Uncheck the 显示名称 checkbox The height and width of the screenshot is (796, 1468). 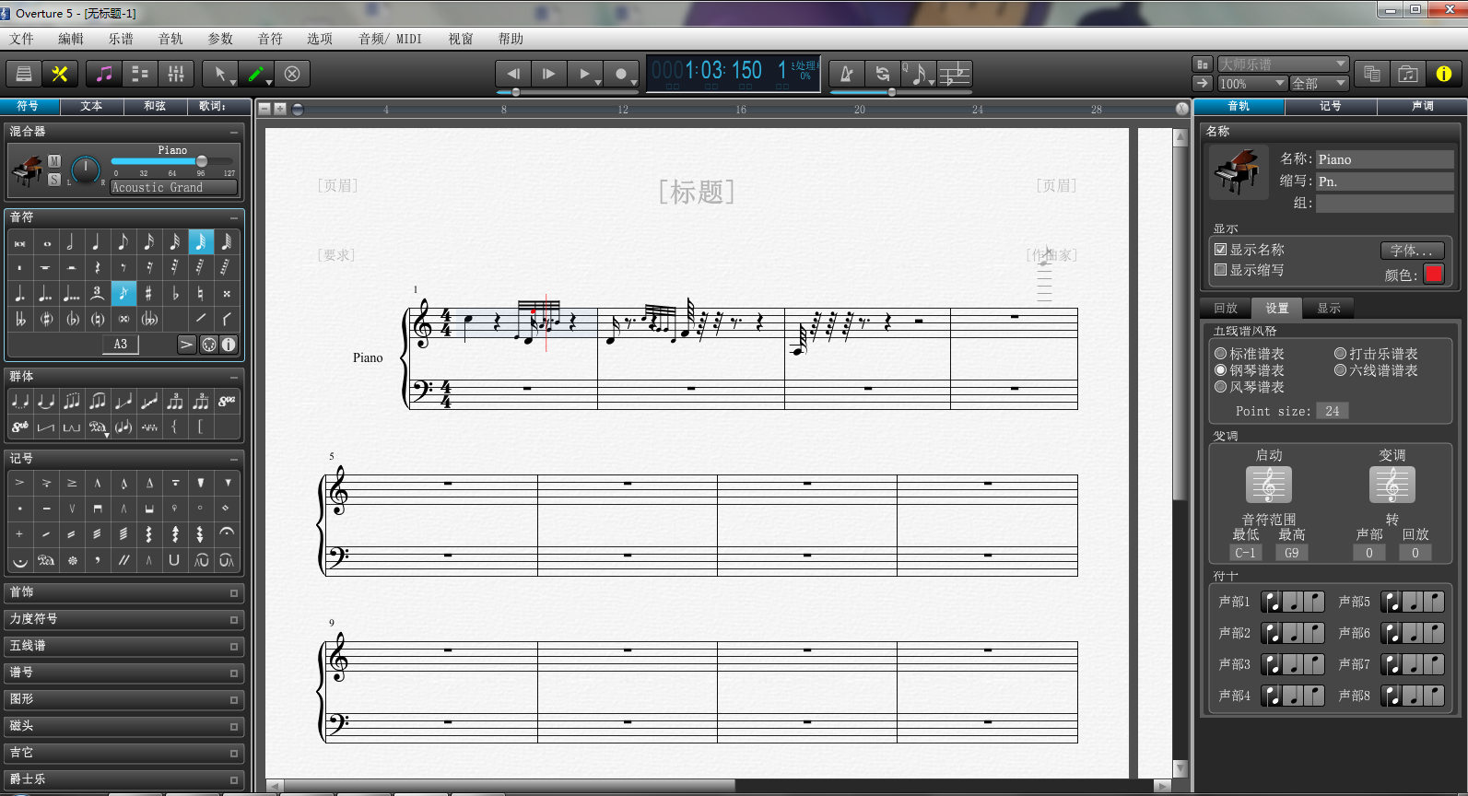(1220, 250)
